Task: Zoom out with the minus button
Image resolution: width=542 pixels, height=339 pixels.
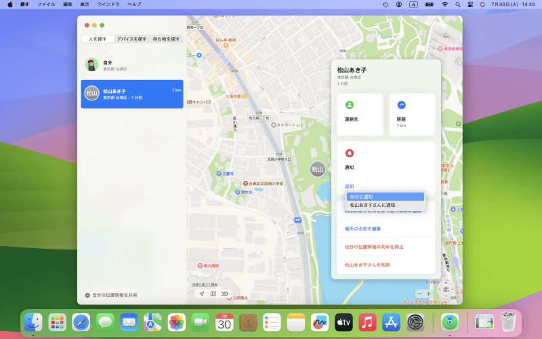Action: (x=419, y=294)
